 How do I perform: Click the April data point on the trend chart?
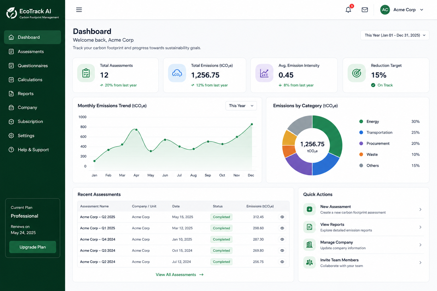(x=136, y=130)
